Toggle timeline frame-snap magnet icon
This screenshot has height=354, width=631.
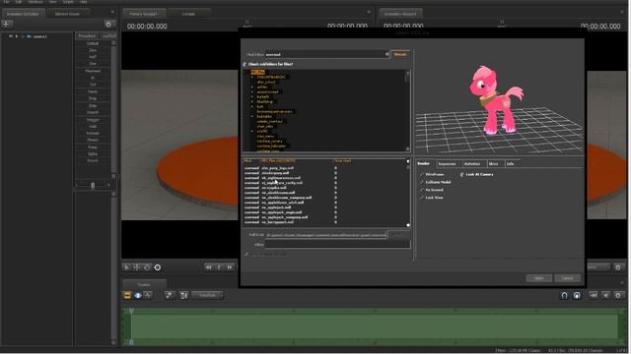tap(577, 296)
